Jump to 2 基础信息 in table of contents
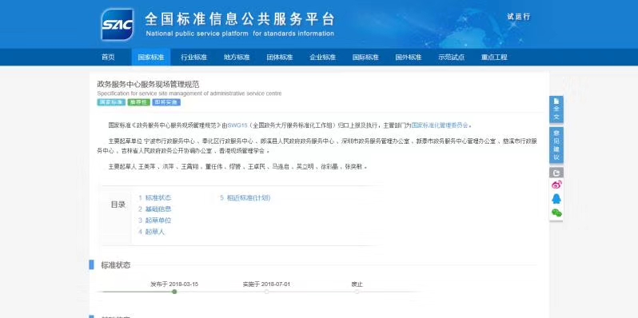Viewport: 638px width, 318px height. (154, 209)
